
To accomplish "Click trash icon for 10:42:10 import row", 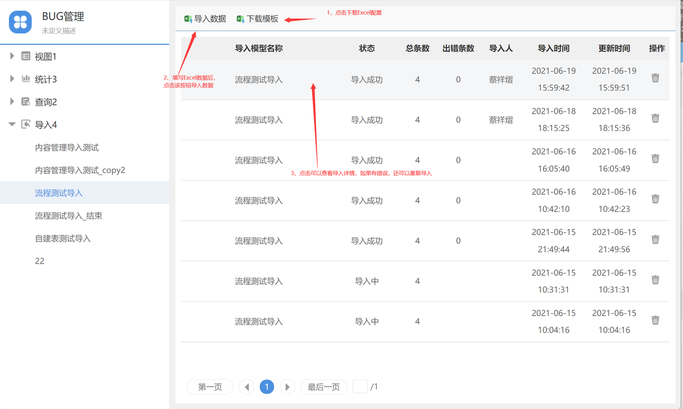I will pos(655,199).
